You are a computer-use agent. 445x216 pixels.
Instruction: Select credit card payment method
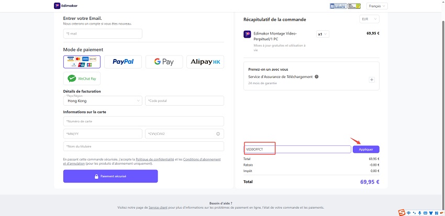tap(82, 62)
